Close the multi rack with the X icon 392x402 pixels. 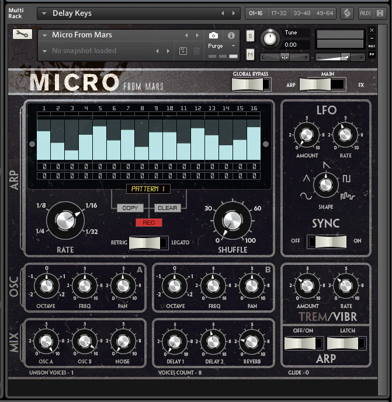point(380,13)
